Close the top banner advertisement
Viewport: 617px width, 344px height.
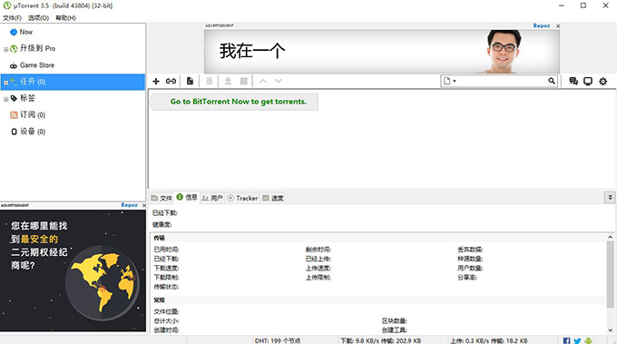coord(558,26)
